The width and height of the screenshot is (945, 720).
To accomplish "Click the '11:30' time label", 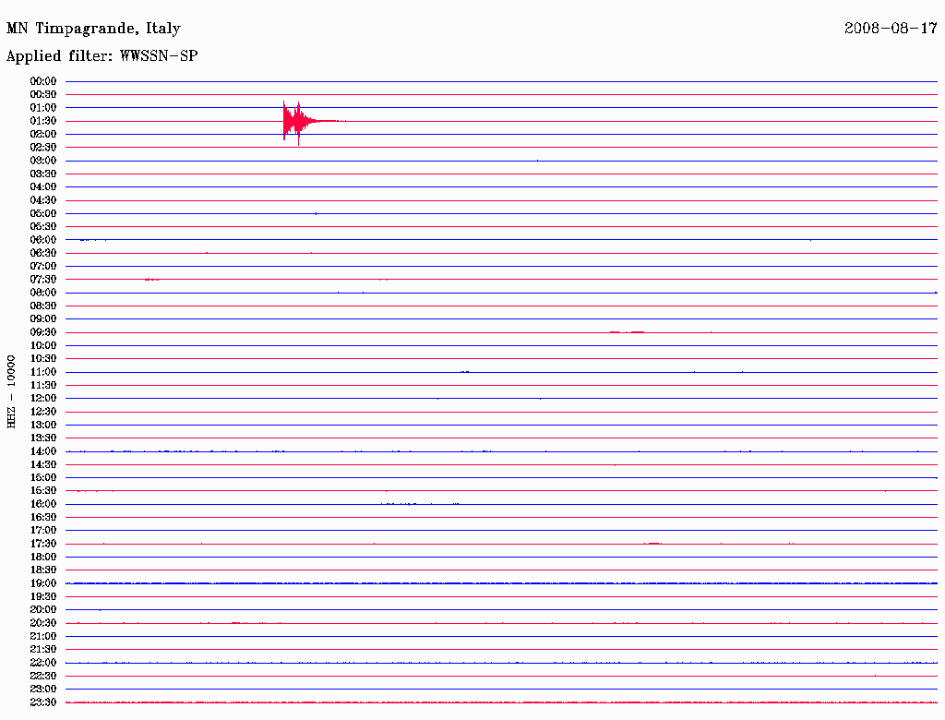I will tap(43, 385).
